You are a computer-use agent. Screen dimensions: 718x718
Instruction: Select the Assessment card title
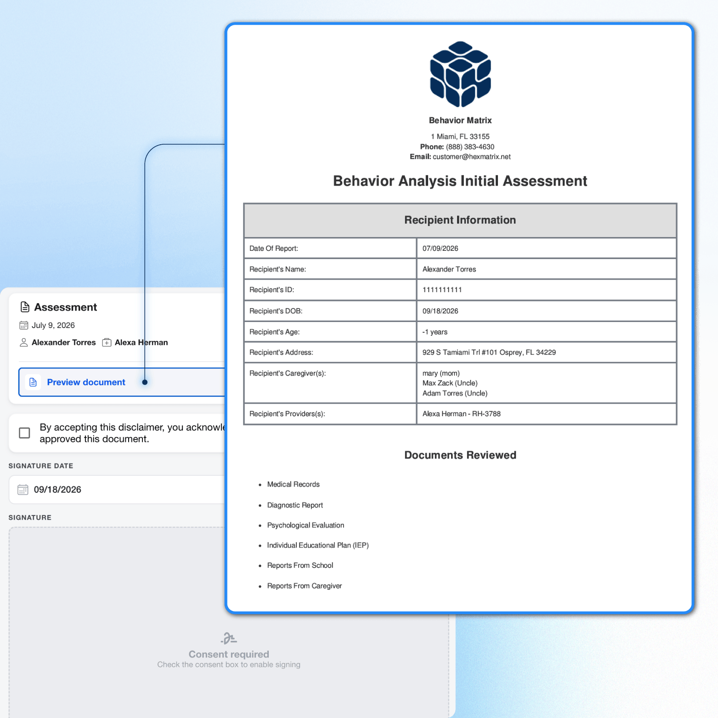pyautogui.click(x=66, y=307)
